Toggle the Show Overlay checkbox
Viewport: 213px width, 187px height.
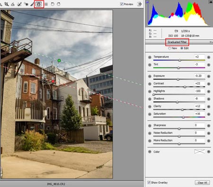click(x=149, y=182)
